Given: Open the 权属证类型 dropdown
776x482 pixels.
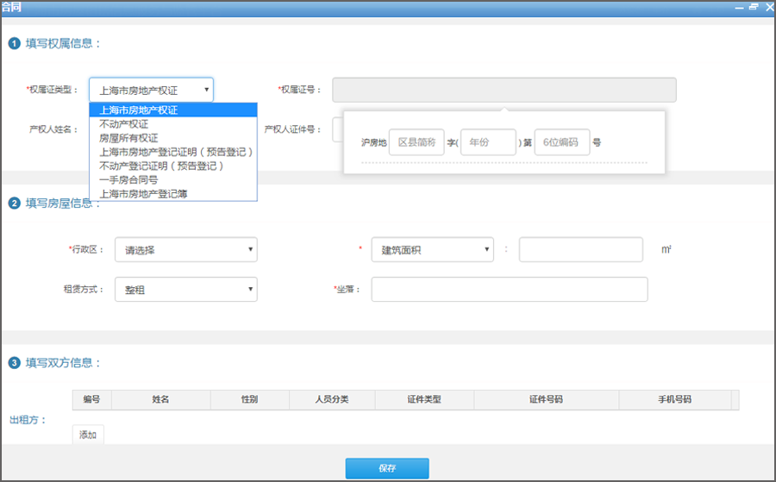Looking at the screenshot, I should (x=151, y=90).
